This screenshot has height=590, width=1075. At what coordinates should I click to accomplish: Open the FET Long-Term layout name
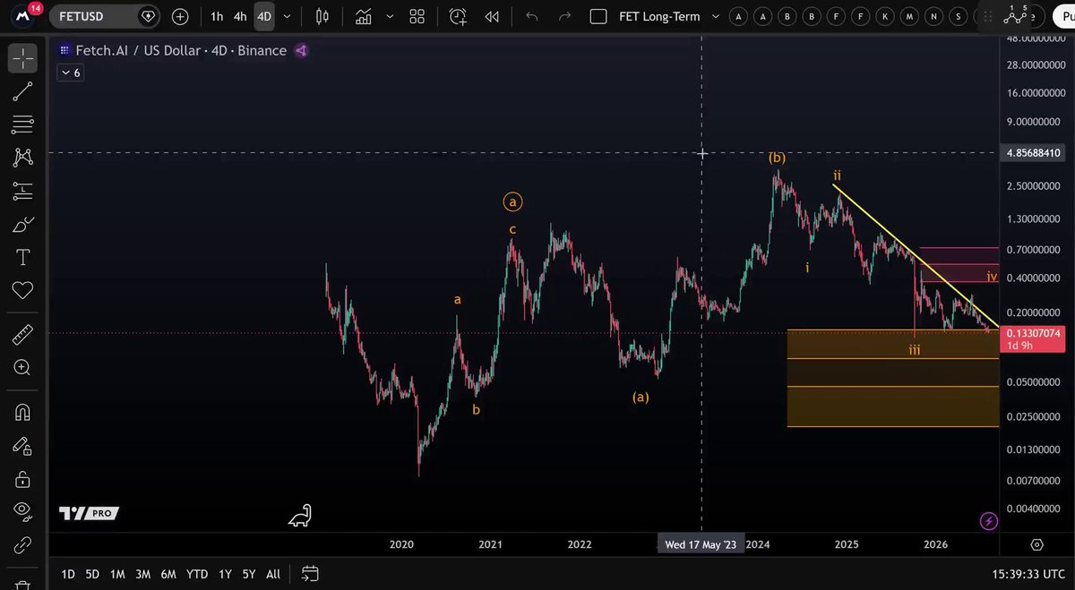click(x=660, y=16)
